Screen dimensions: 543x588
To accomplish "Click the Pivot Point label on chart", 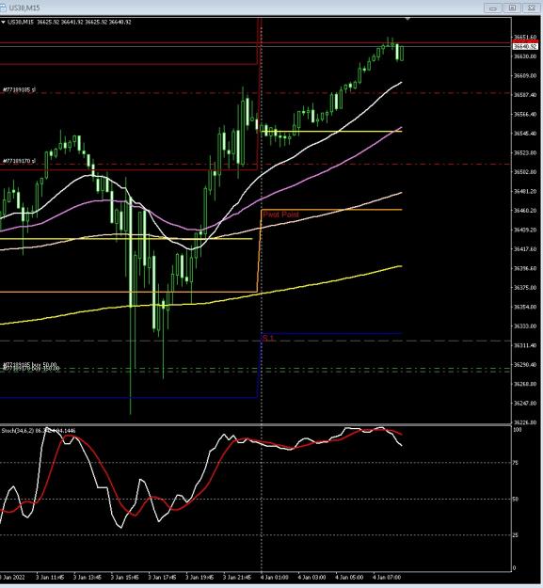I will coord(281,215).
